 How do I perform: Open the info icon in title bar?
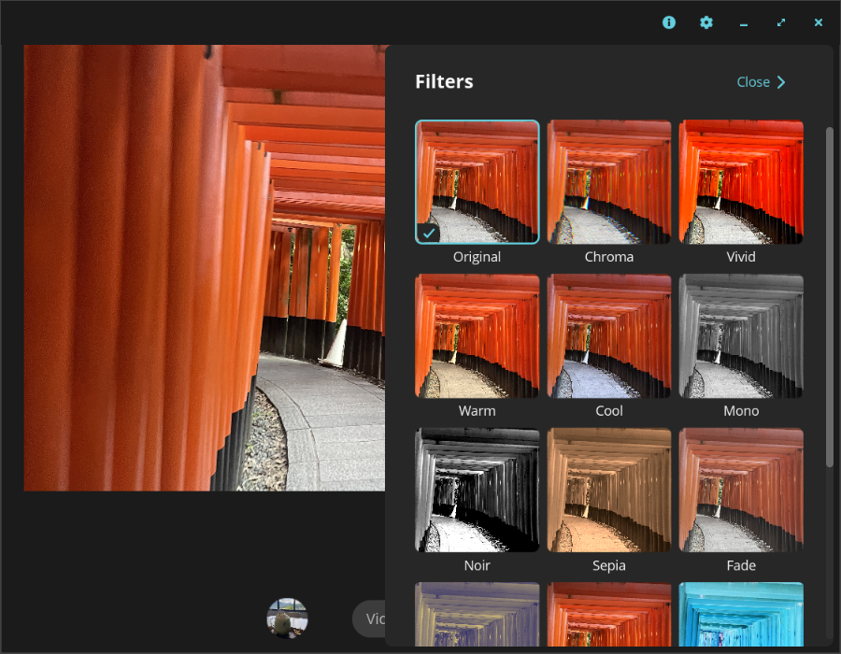point(669,22)
